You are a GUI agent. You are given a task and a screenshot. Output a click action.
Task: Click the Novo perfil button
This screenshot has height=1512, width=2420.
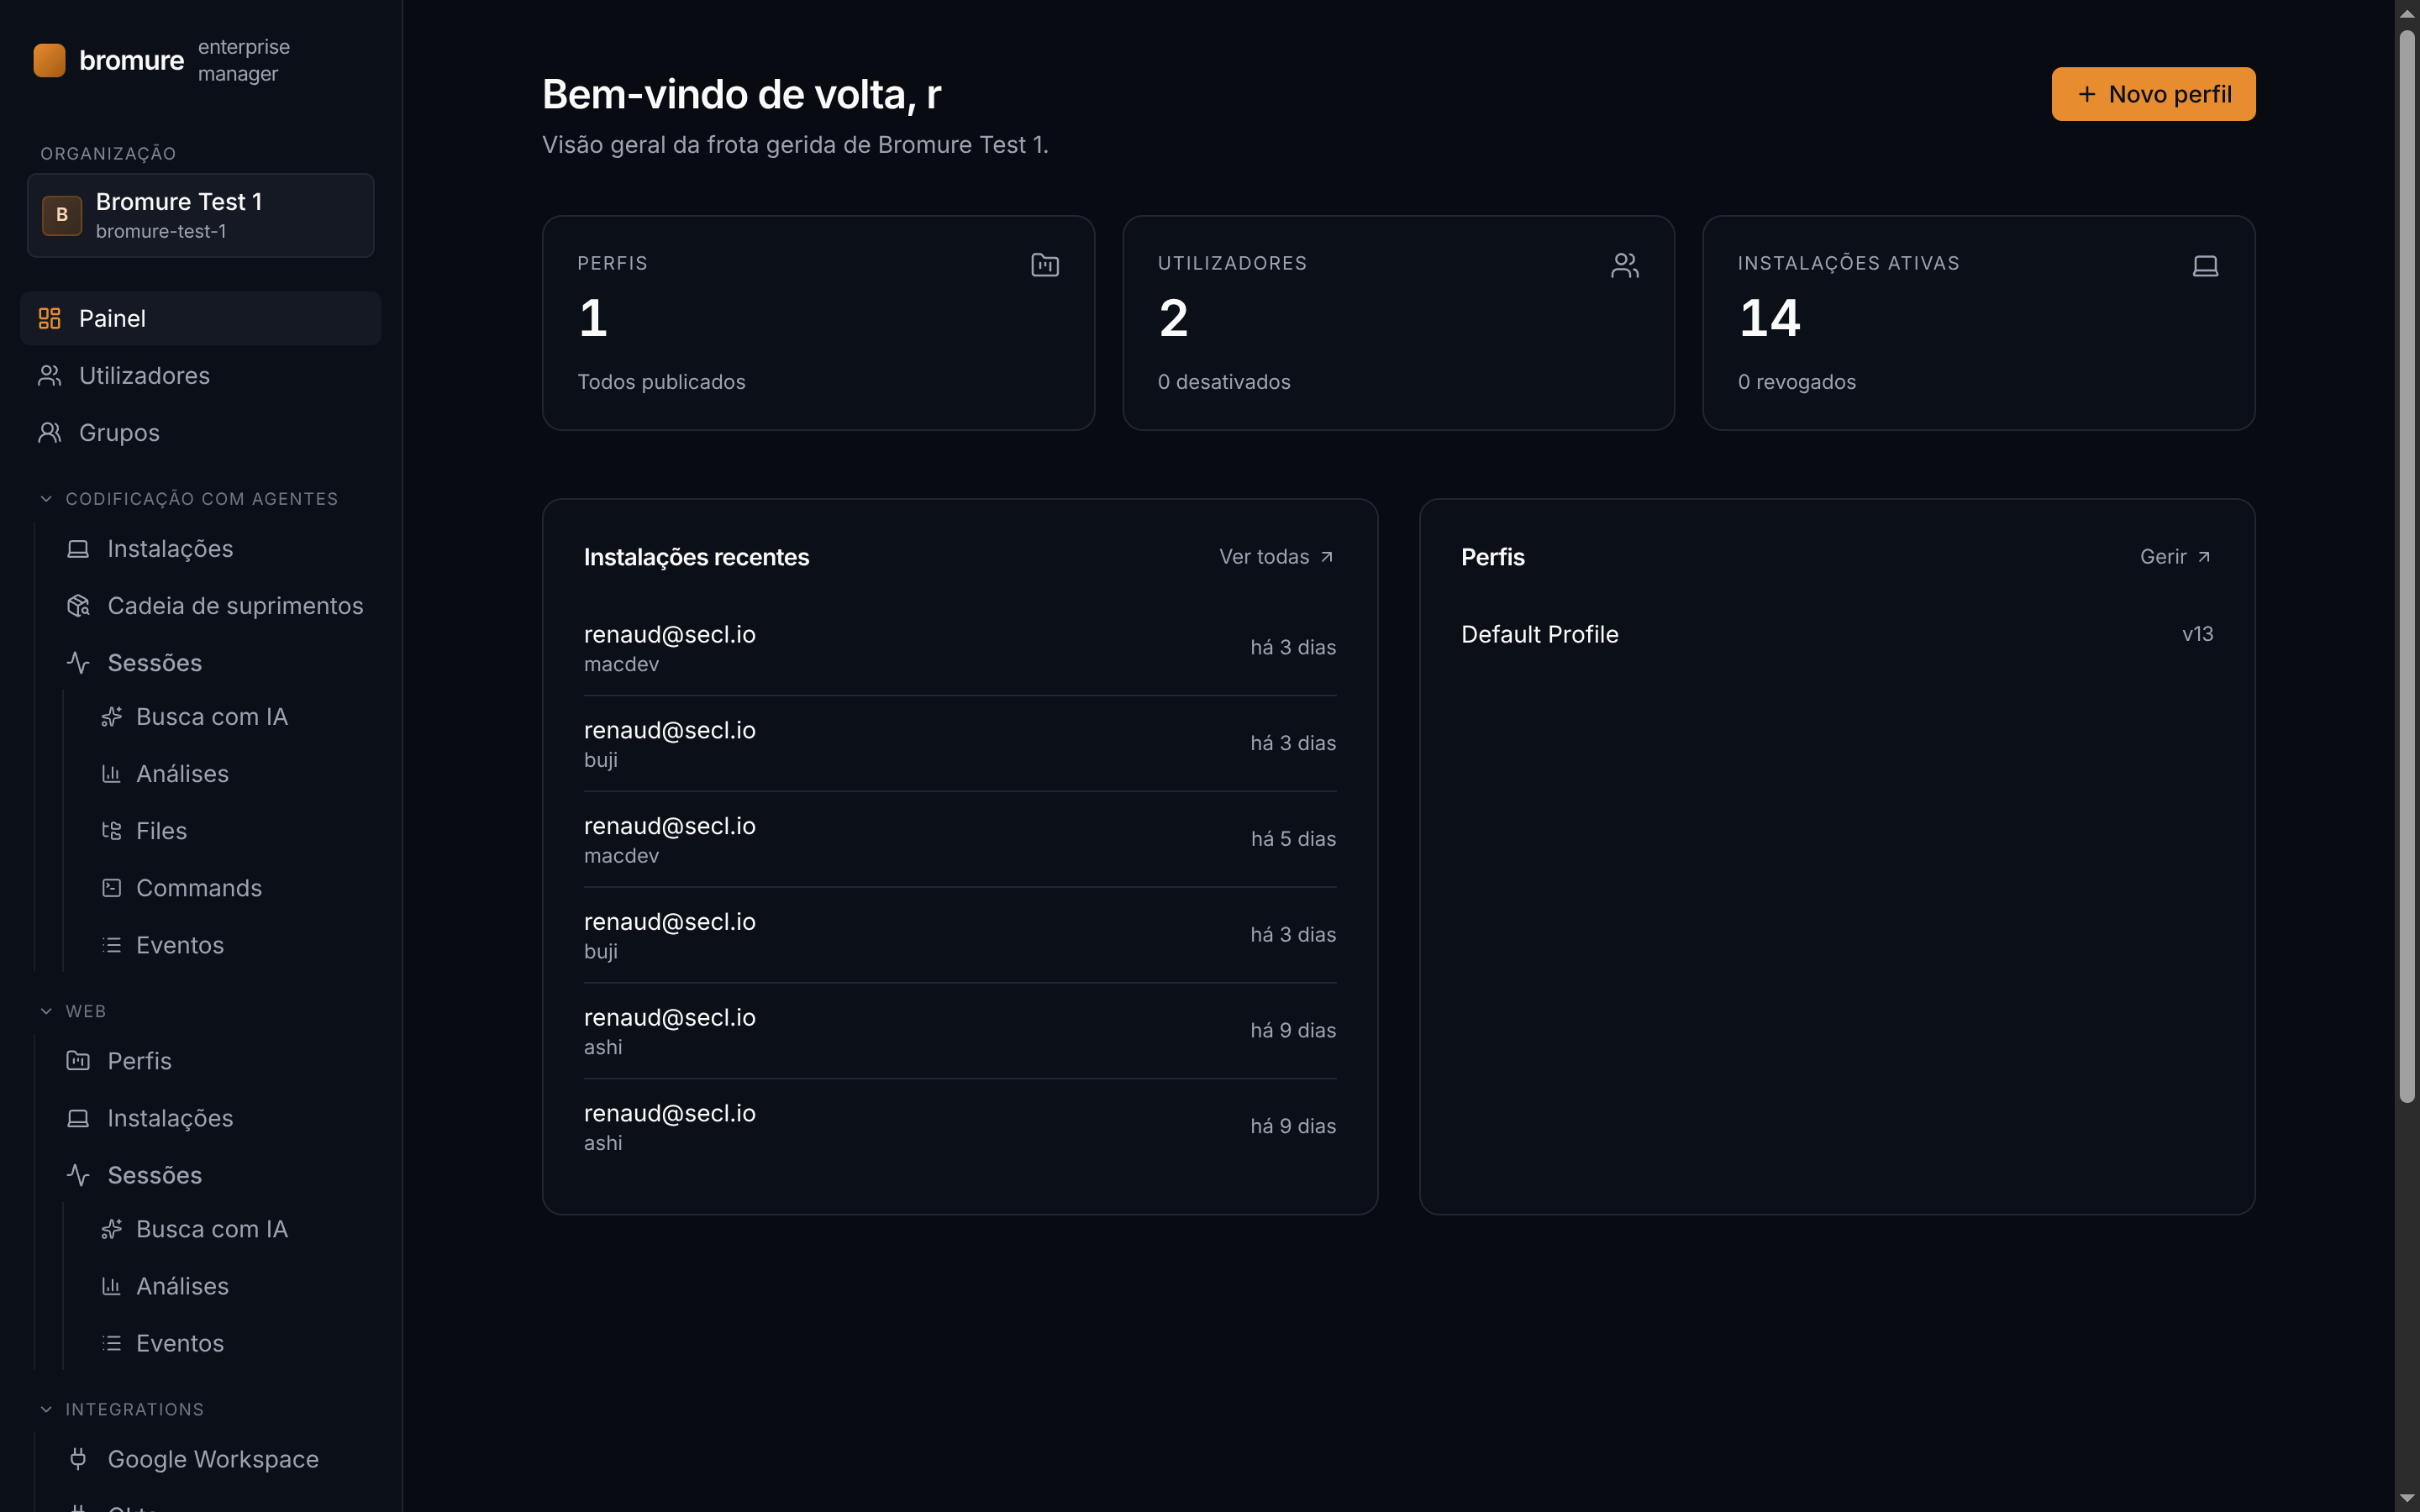pos(2153,94)
